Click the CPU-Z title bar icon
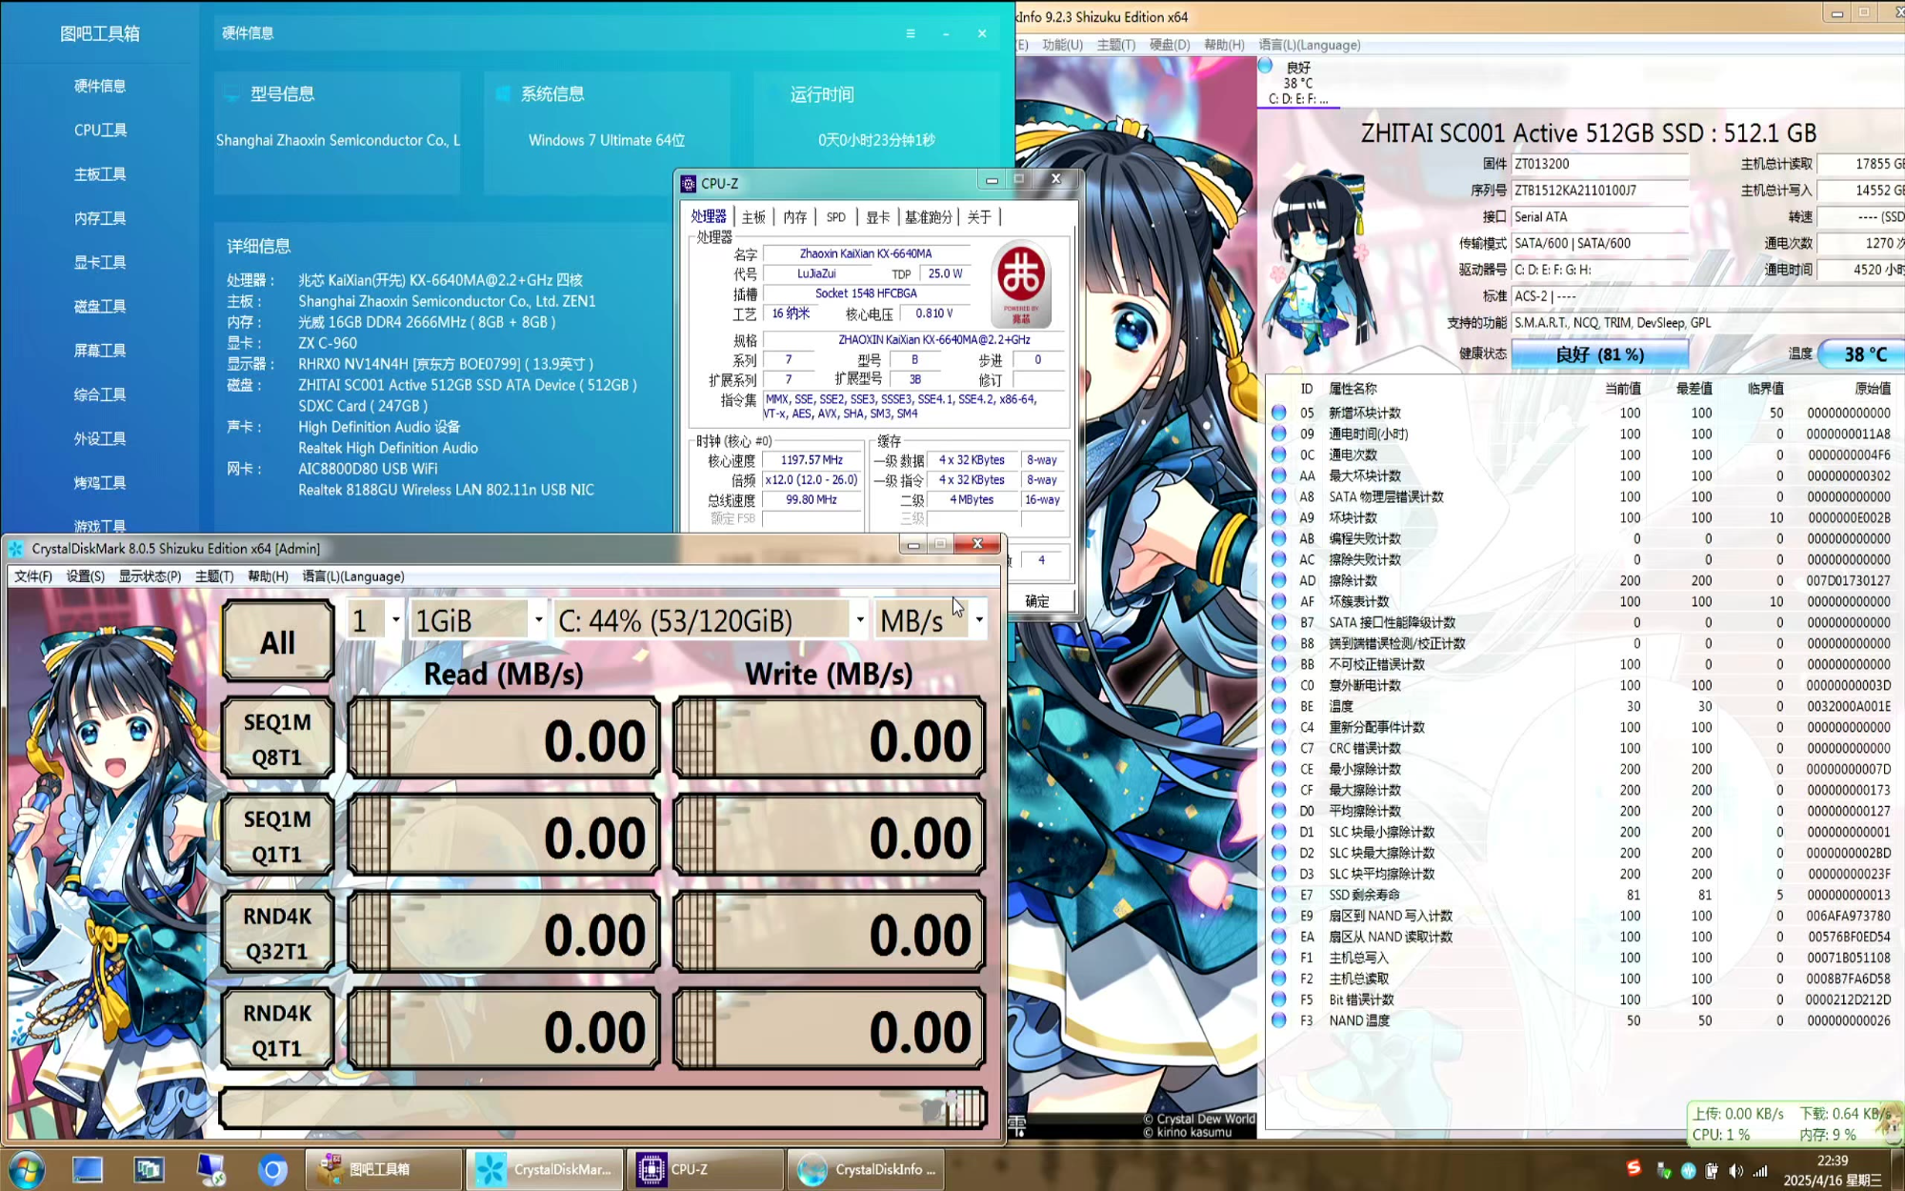Screen dimensions: 1905x1191 688,183
